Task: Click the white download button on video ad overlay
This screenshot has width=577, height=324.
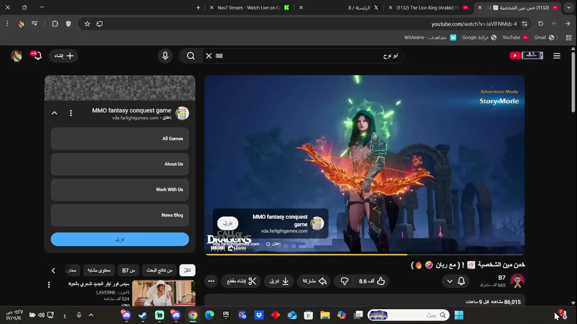Action: coord(228,223)
